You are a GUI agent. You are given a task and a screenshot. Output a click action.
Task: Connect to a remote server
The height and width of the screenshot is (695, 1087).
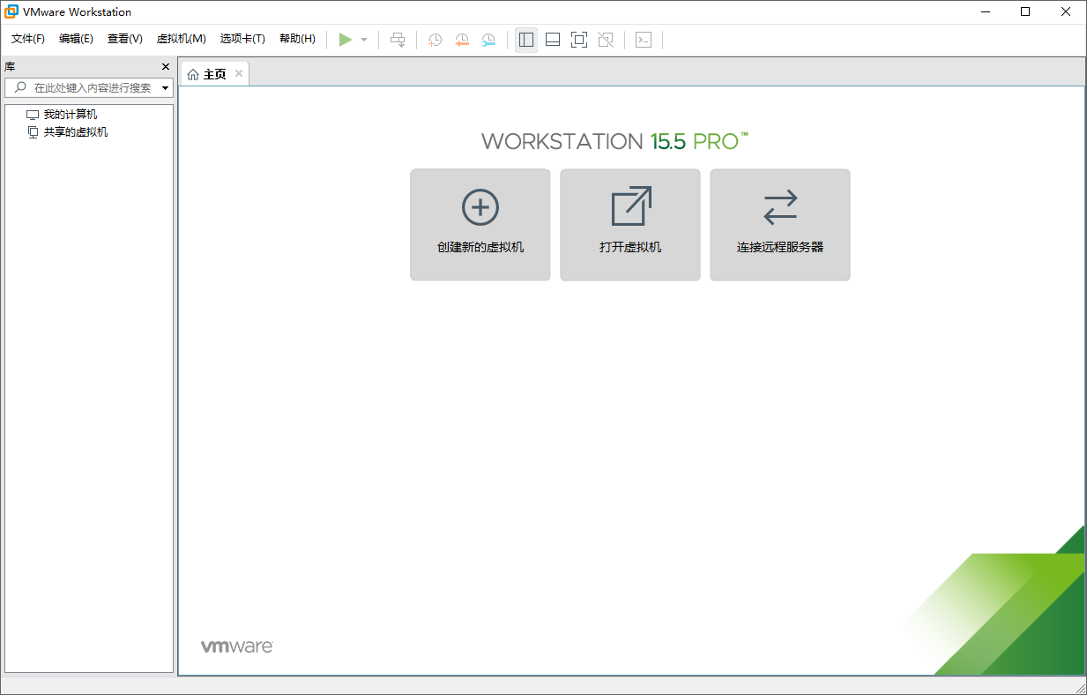pos(779,224)
